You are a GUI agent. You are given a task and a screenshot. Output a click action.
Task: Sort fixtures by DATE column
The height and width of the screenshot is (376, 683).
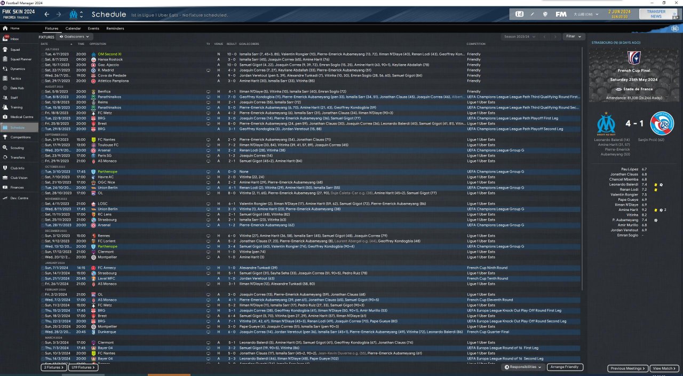click(x=44, y=44)
